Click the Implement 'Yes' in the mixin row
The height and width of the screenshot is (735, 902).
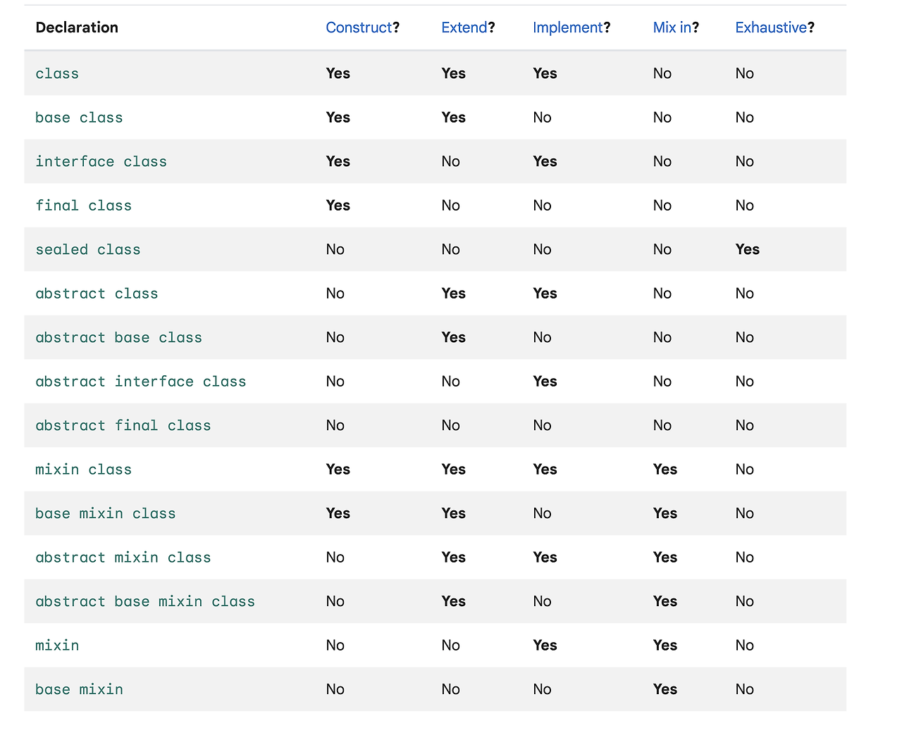[545, 646]
